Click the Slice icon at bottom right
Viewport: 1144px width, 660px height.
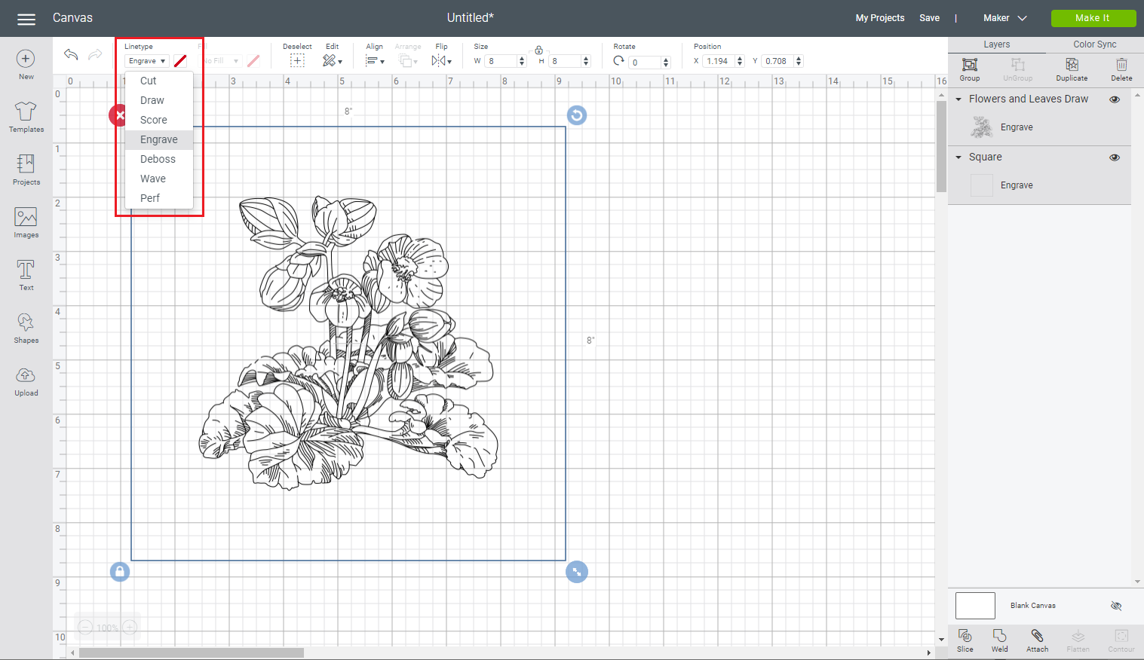point(964,641)
